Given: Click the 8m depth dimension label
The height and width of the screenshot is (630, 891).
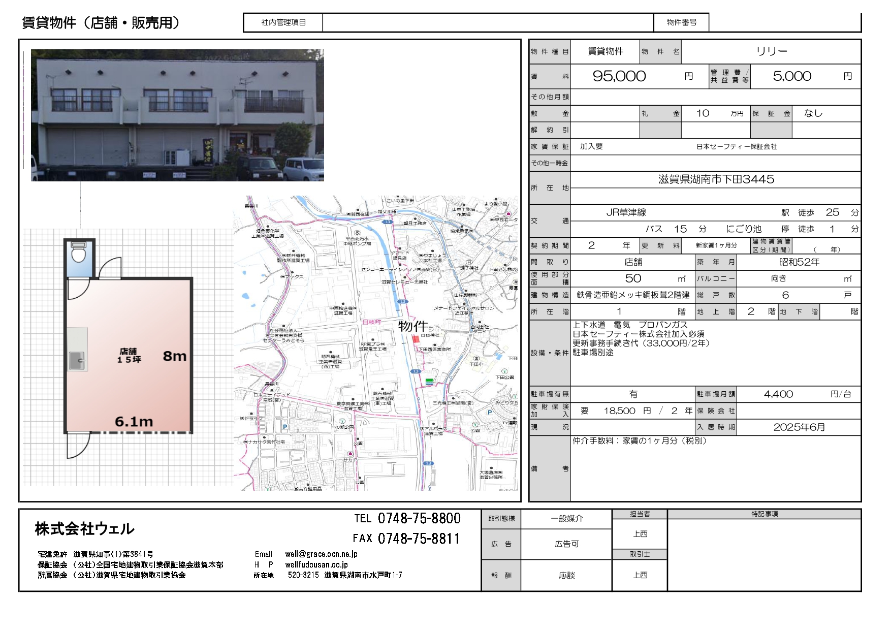Looking at the screenshot, I should coord(175,356).
